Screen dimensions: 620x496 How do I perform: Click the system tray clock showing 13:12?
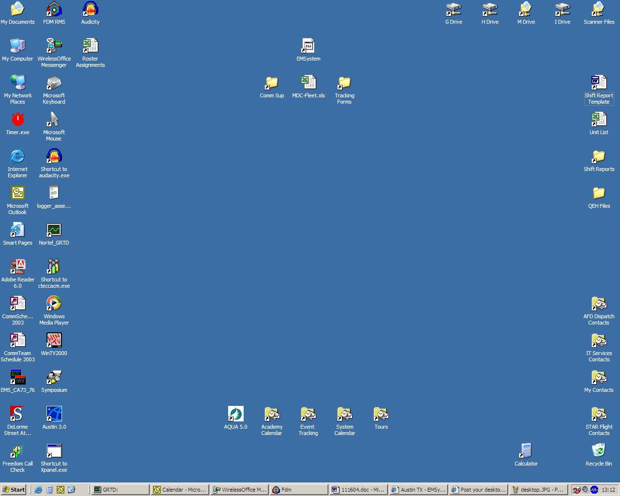pos(608,490)
